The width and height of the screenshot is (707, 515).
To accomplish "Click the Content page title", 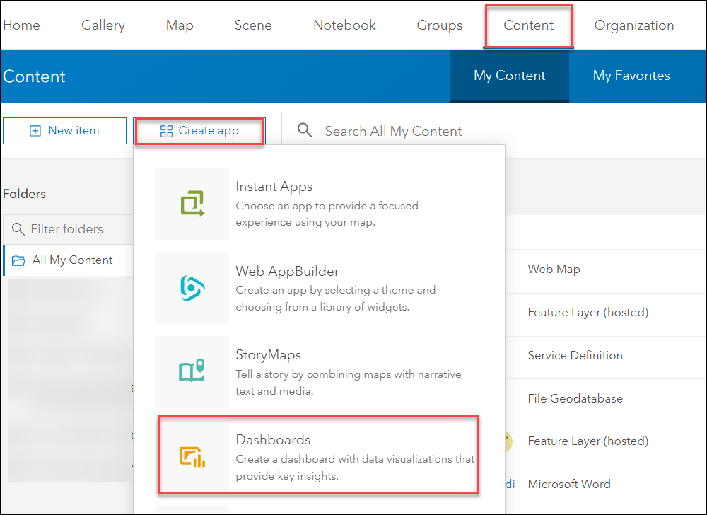I will tap(34, 76).
